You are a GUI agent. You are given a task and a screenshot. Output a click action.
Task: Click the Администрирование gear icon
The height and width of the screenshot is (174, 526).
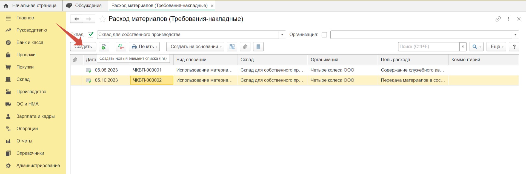click(x=8, y=166)
